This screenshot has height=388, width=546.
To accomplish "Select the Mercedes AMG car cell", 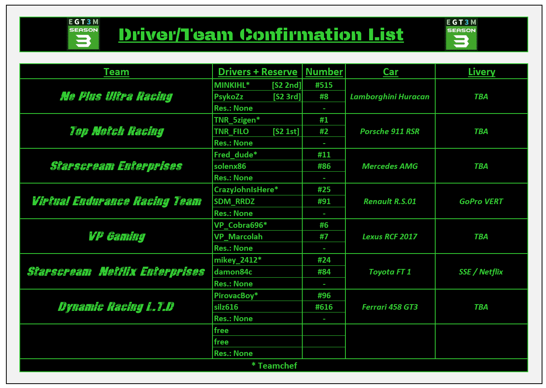I will (391, 166).
